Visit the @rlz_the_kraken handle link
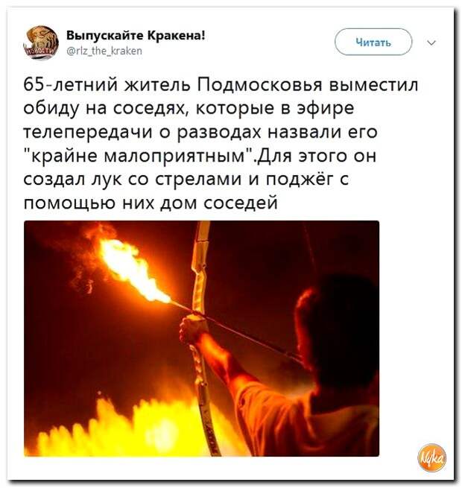462x488 pixels. (x=104, y=51)
